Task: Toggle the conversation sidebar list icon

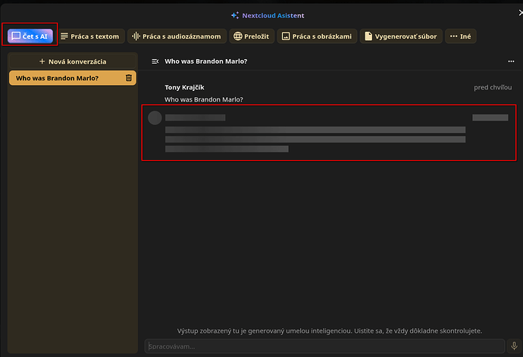Action: tap(155, 61)
